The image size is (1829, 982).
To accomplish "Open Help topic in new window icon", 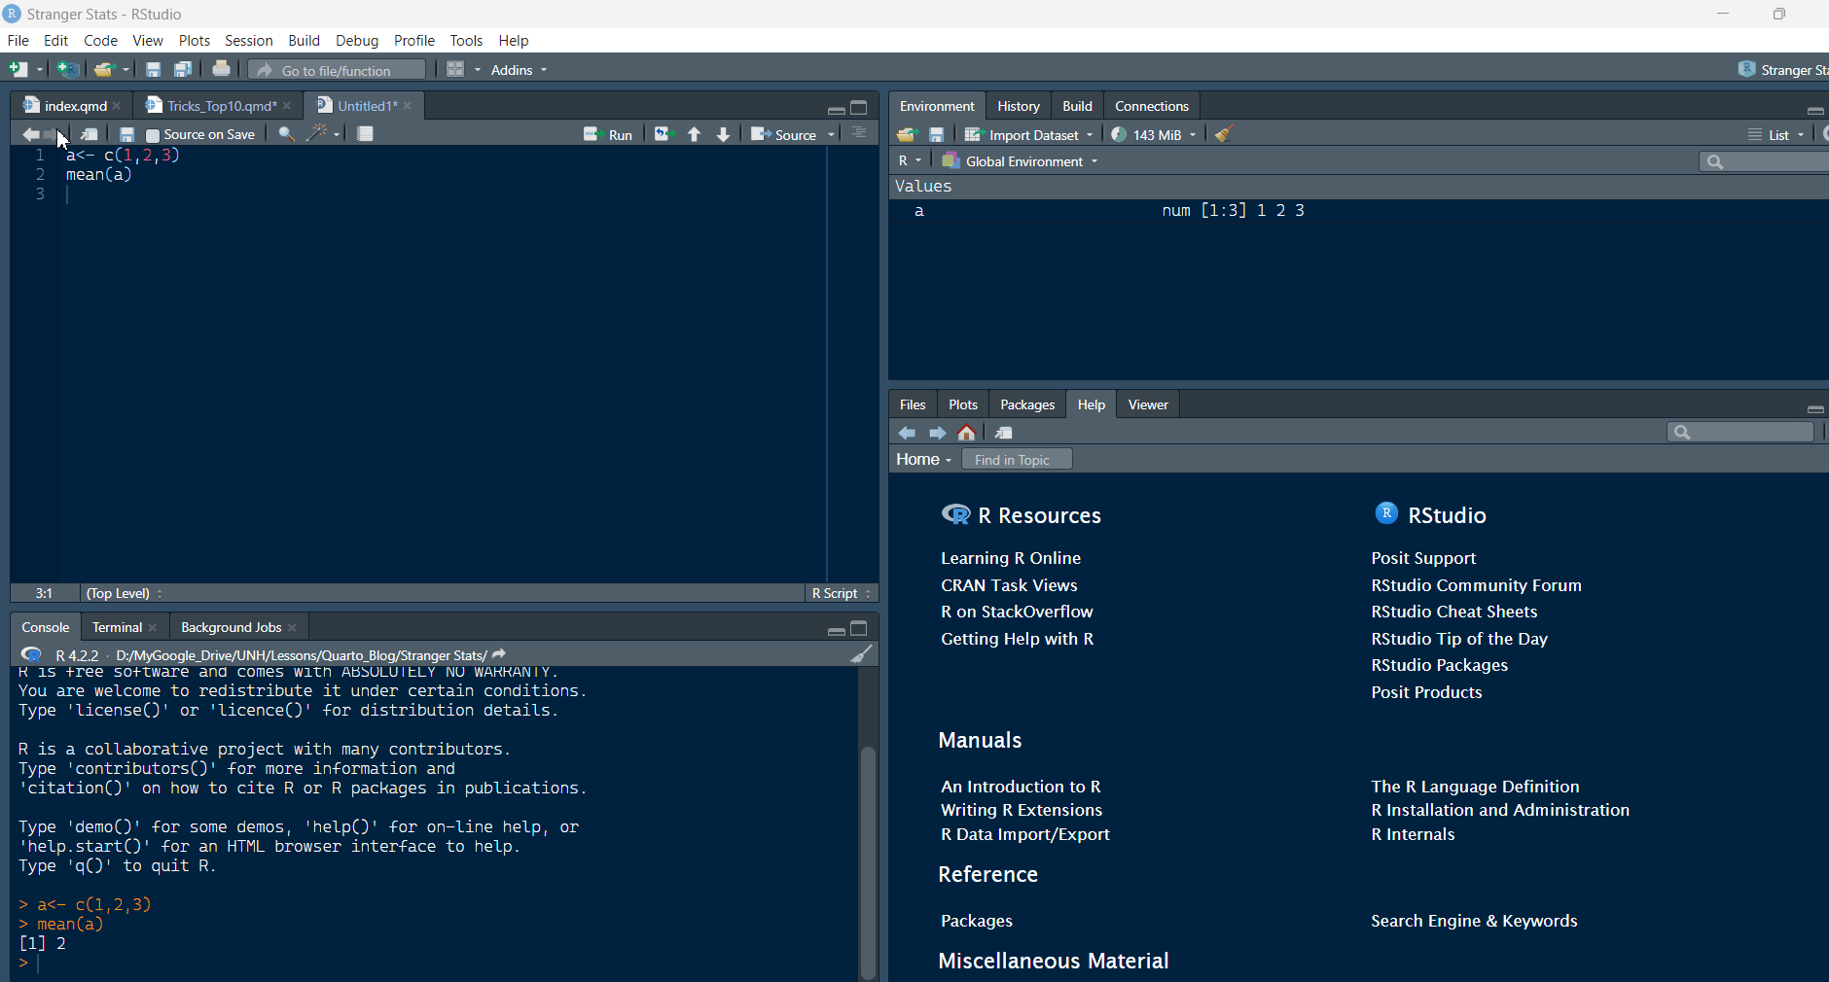I will (x=1004, y=433).
